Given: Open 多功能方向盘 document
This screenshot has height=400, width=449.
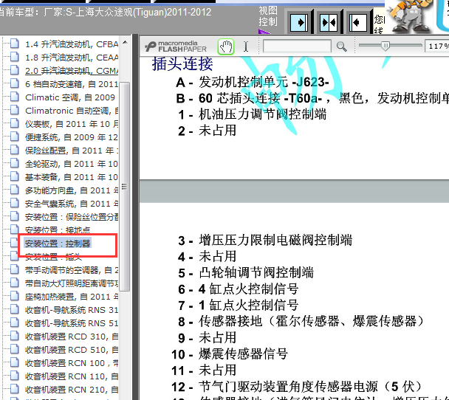Looking at the screenshot, I should [72, 190].
